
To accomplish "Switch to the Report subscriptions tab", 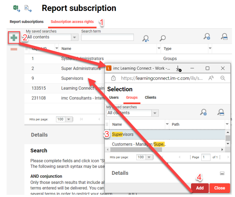I will (27, 21).
